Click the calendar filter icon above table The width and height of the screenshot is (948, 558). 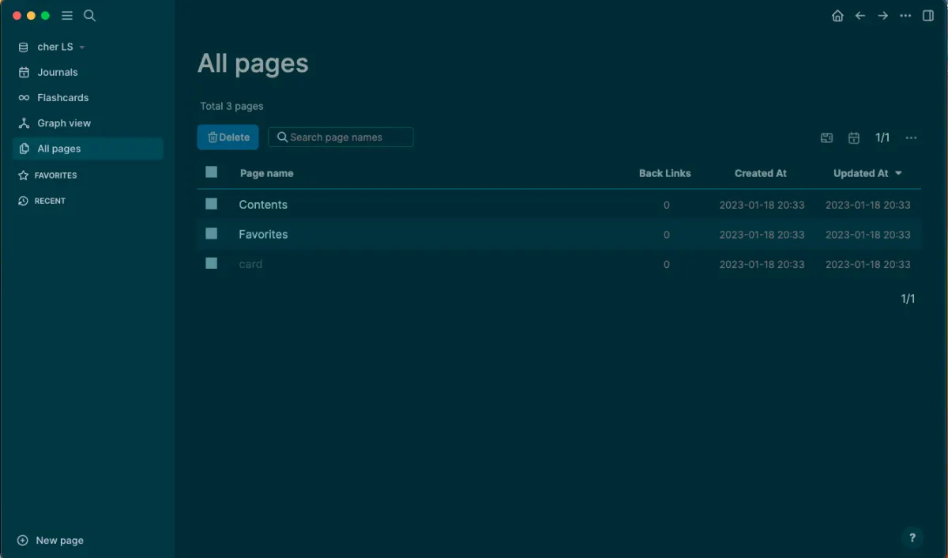click(854, 138)
